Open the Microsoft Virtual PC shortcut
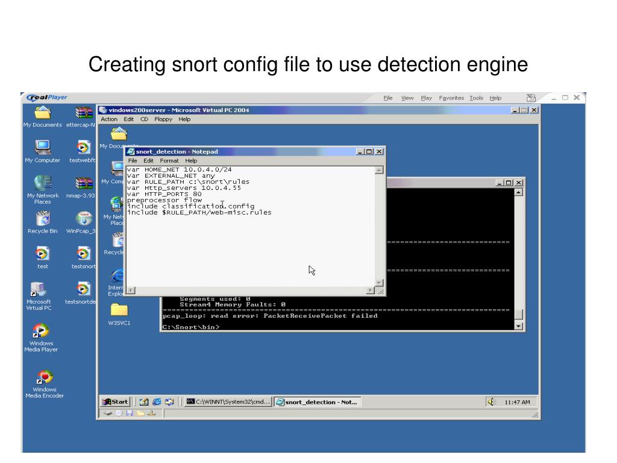This screenshot has height=463, width=617. pos(39,296)
